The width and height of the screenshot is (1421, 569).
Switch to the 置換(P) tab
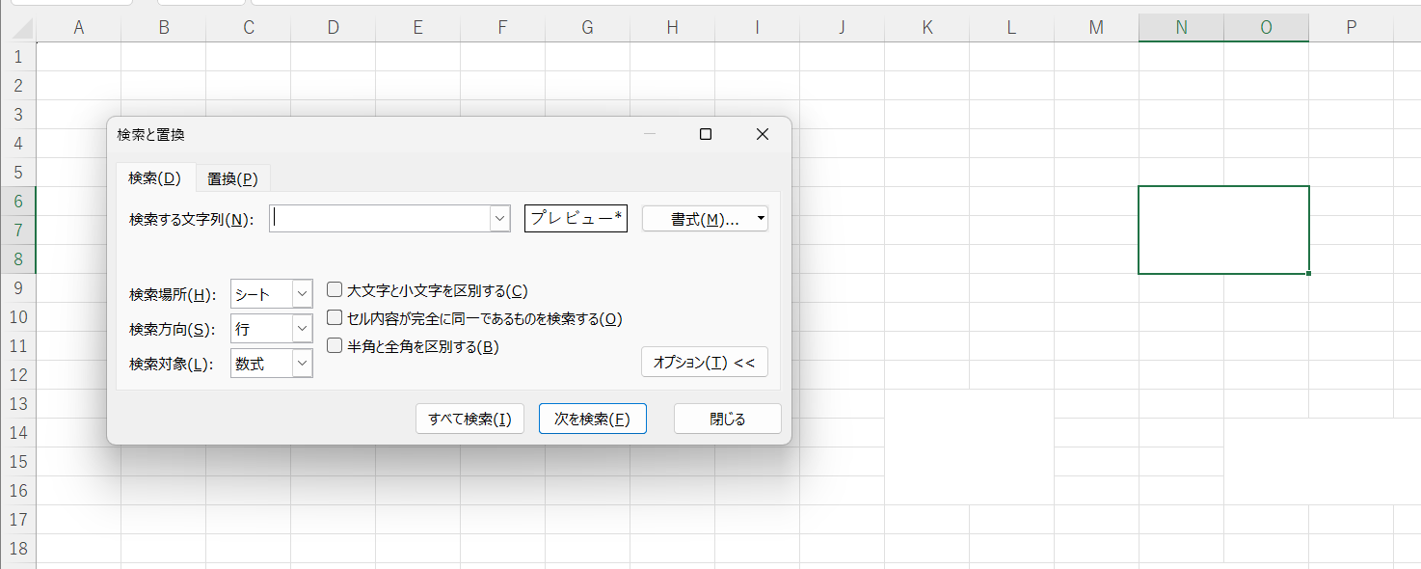(232, 178)
